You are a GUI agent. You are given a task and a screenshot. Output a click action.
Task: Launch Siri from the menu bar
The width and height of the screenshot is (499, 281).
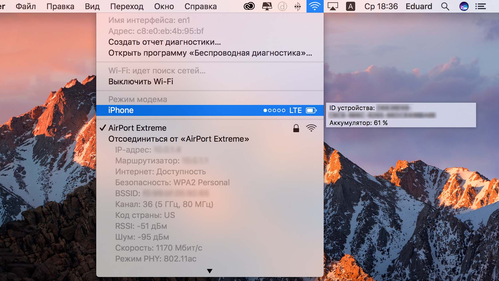click(464, 6)
